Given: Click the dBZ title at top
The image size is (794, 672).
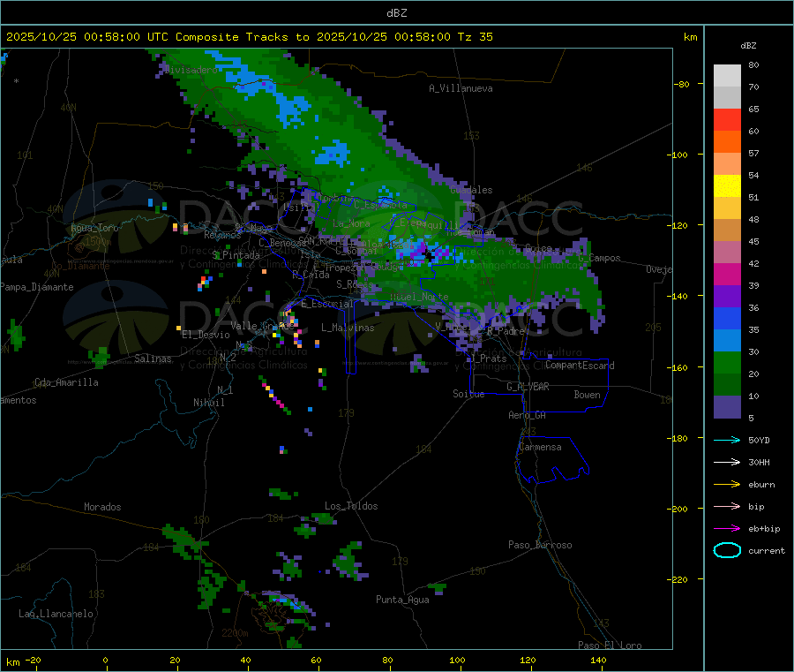Looking at the screenshot, I should pos(396,13).
